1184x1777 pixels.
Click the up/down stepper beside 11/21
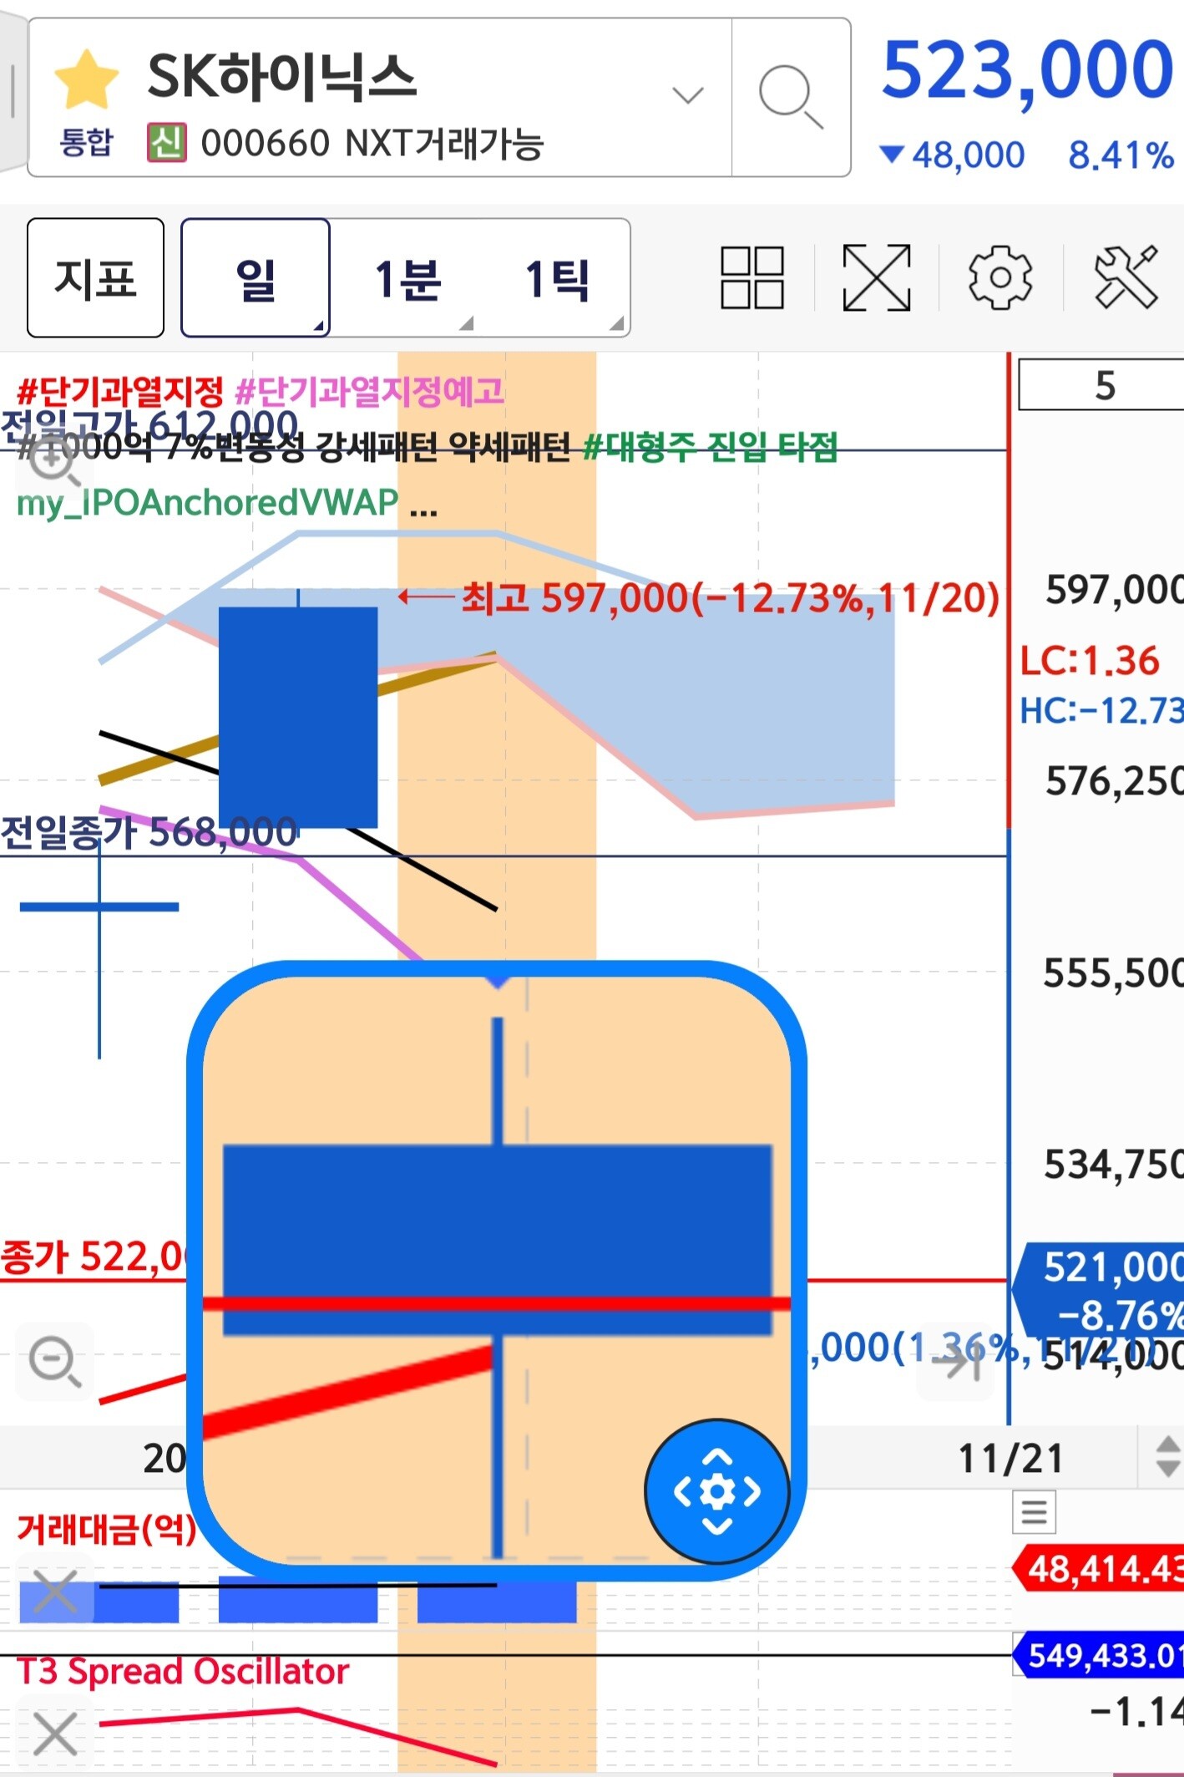tap(1167, 1456)
